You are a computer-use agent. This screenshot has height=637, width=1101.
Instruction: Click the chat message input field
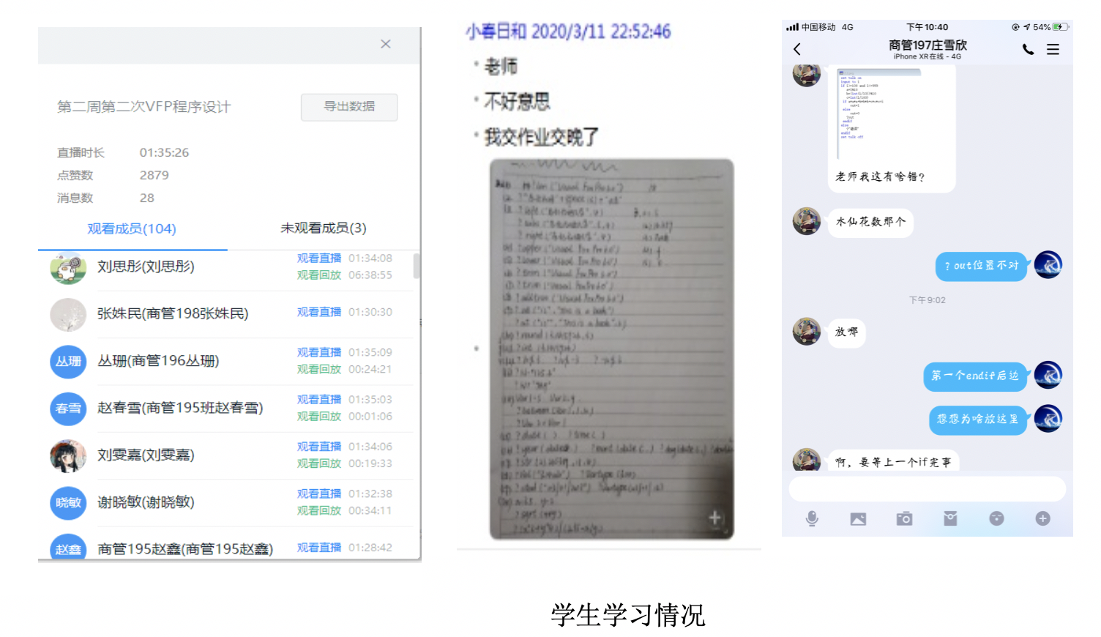[926, 489]
